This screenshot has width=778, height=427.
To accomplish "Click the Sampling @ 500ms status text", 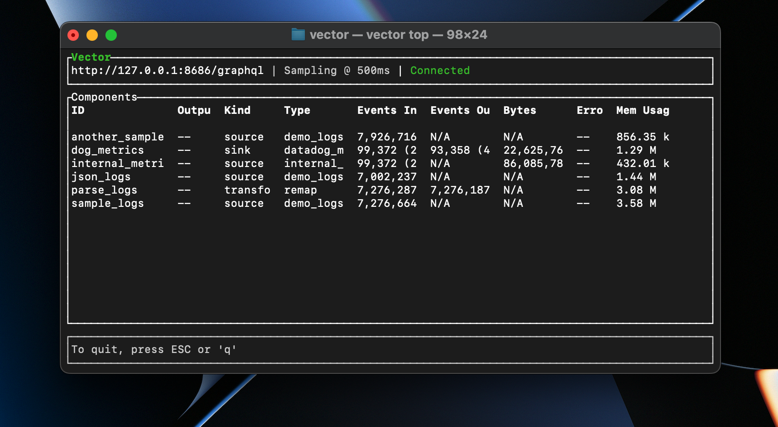I will pos(337,70).
